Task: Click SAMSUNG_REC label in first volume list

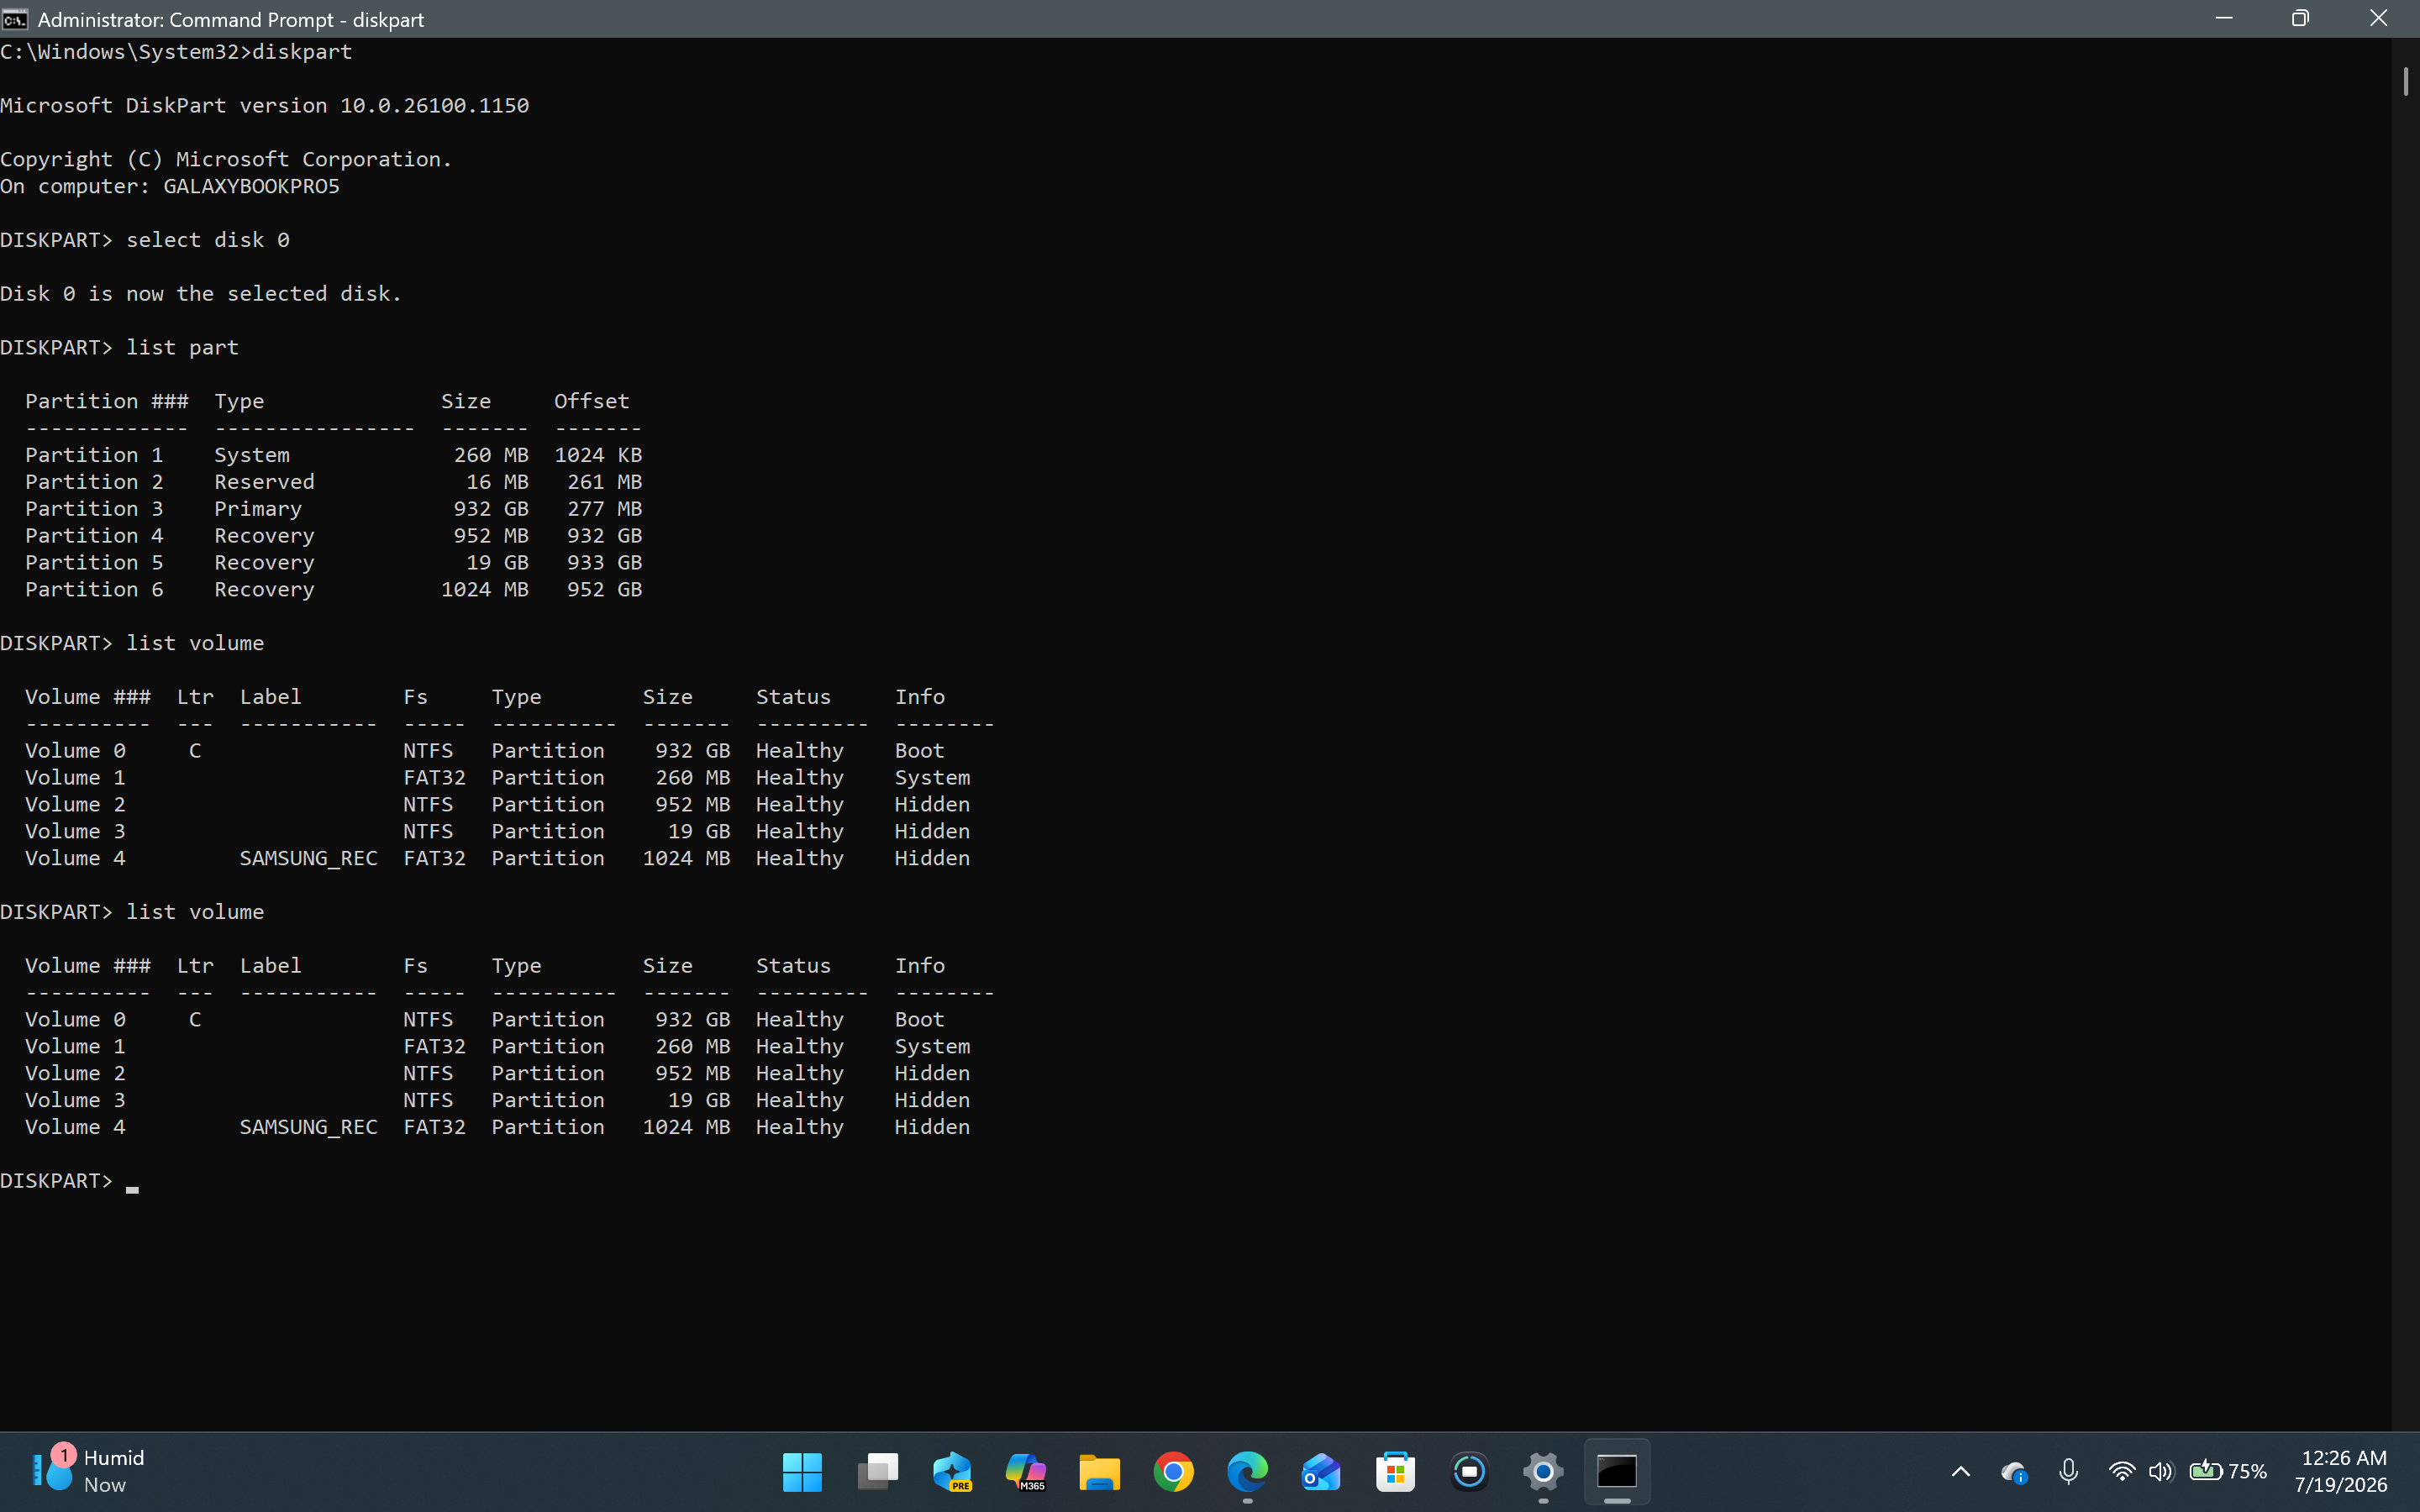Action: [x=308, y=859]
